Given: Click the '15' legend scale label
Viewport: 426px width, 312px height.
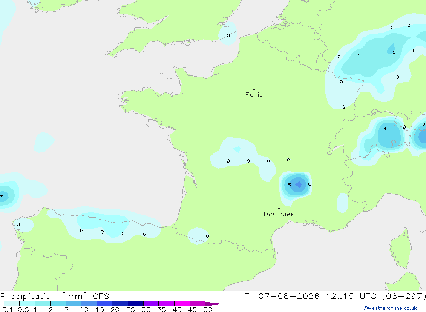Looking at the screenshot, I should pos(100,309).
